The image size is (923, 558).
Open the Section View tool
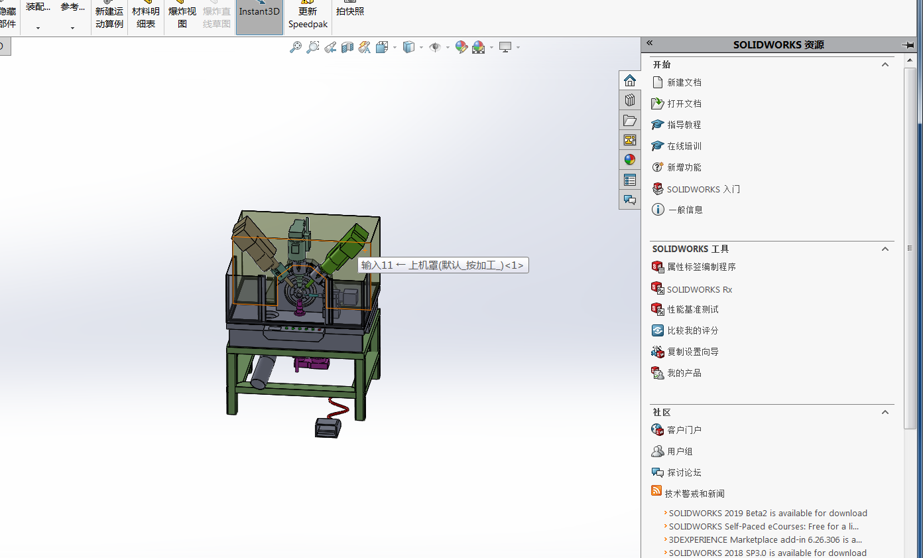pyautogui.click(x=347, y=47)
